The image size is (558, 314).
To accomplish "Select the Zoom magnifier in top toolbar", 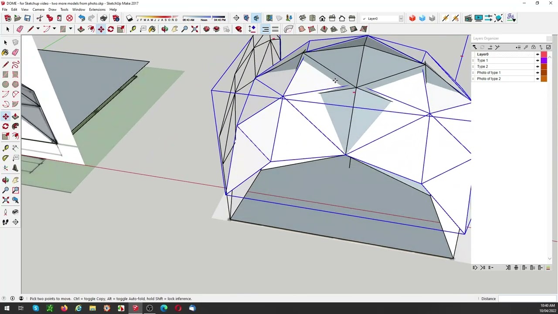I will [x=185, y=29].
